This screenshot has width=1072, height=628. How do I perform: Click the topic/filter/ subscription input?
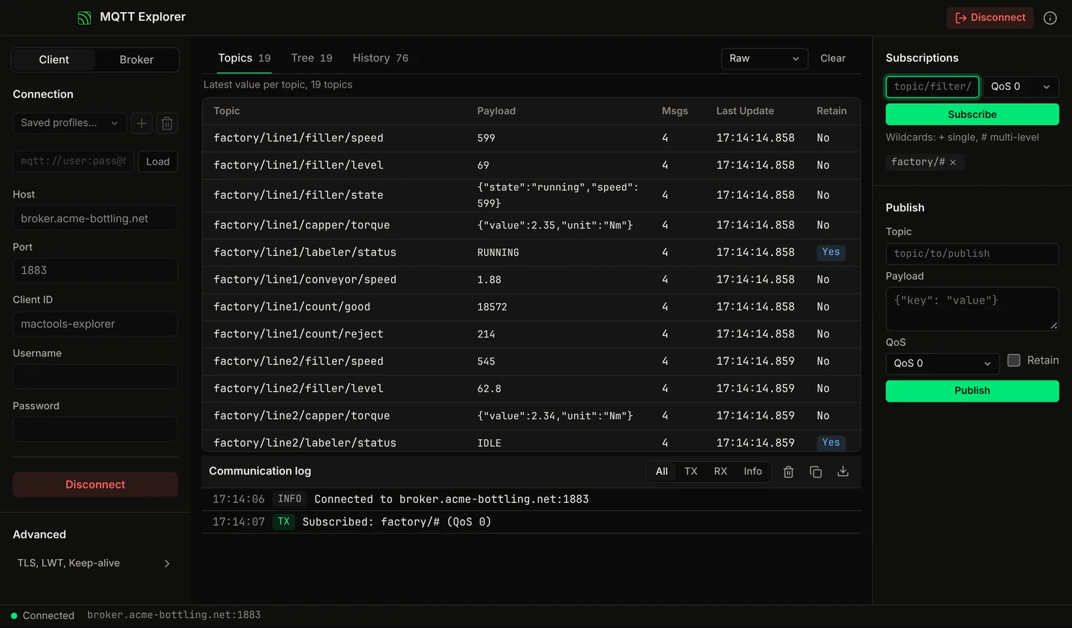click(x=933, y=87)
